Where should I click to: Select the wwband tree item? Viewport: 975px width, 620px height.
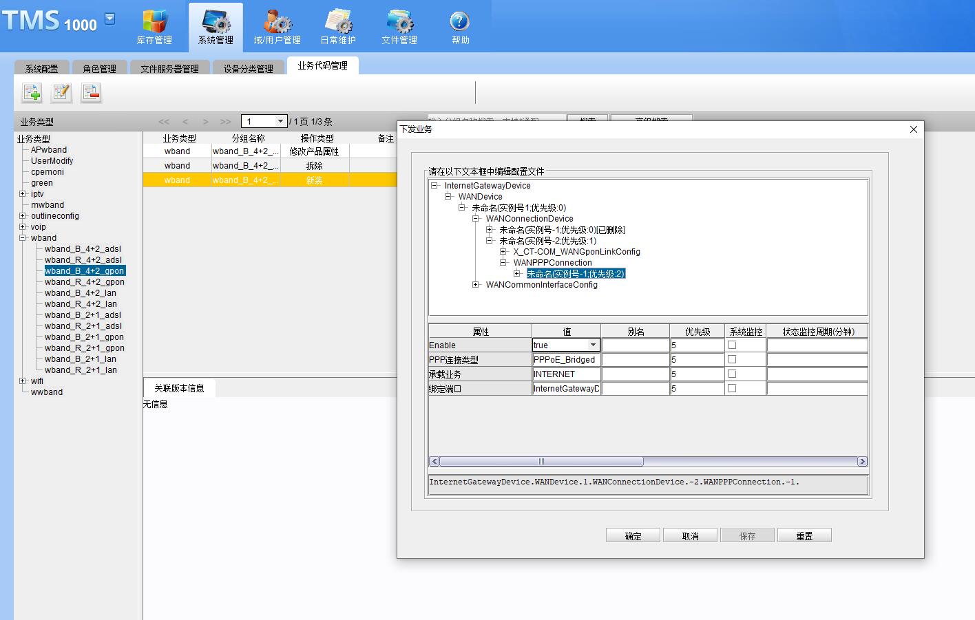47,392
